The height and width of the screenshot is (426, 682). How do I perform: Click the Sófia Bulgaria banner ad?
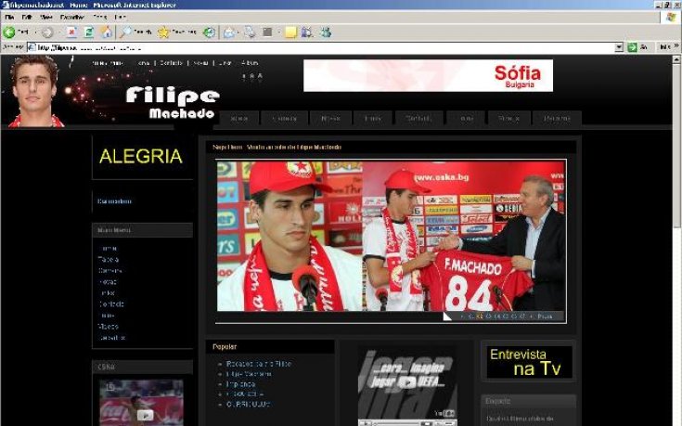428,76
